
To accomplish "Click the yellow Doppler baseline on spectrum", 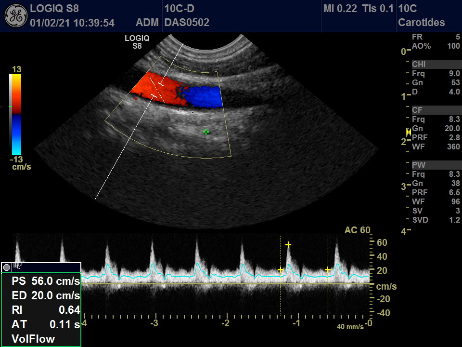I will (x=226, y=284).
